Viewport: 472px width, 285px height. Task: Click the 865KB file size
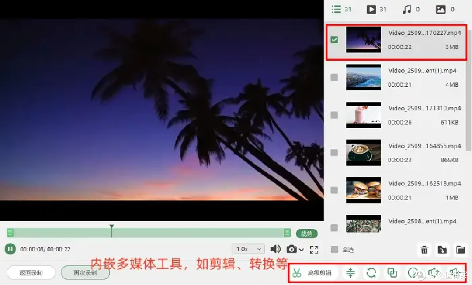coord(449,160)
